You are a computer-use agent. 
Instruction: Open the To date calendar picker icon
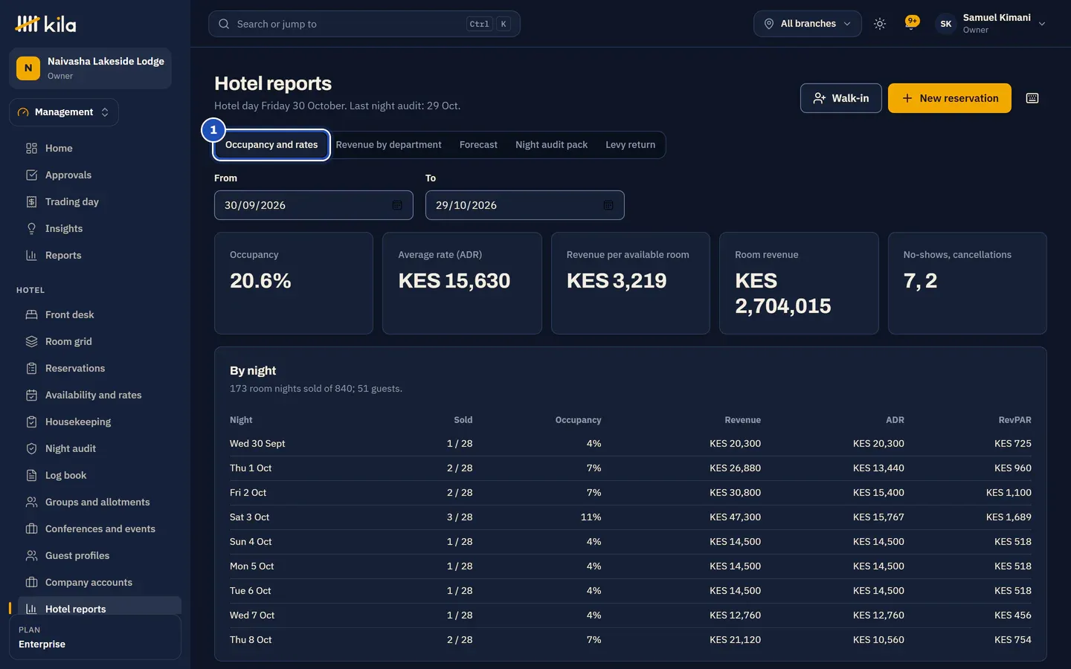click(x=608, y=205)
